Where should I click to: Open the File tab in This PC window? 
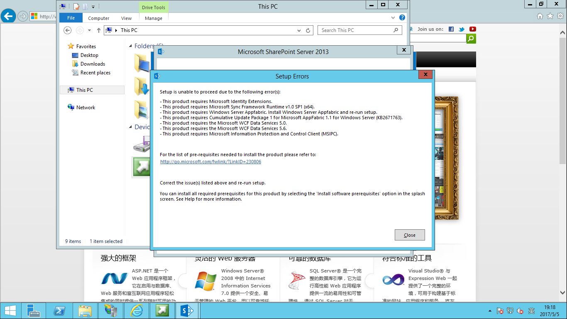coord(71,18)
